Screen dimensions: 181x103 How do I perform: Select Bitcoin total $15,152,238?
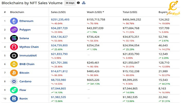[x=131, y=71]
